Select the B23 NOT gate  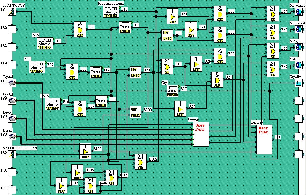point(172,16)
